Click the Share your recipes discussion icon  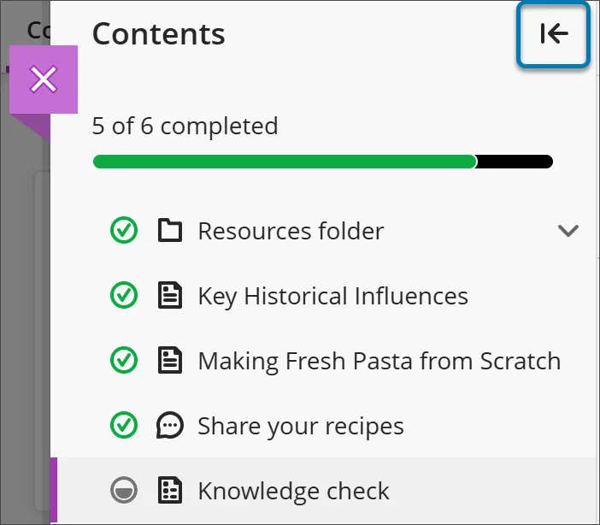coord(171,426)
